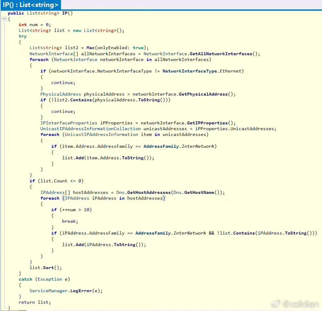Select the Count property in list.Count

[61, 181]
